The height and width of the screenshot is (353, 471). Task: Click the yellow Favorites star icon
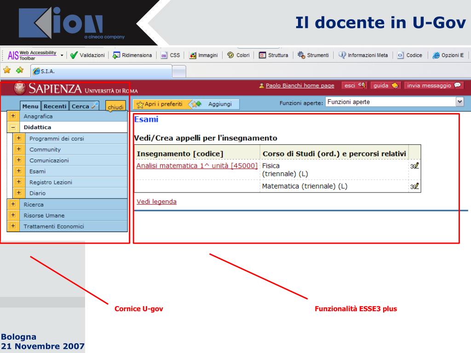click(x=7, y=70)
